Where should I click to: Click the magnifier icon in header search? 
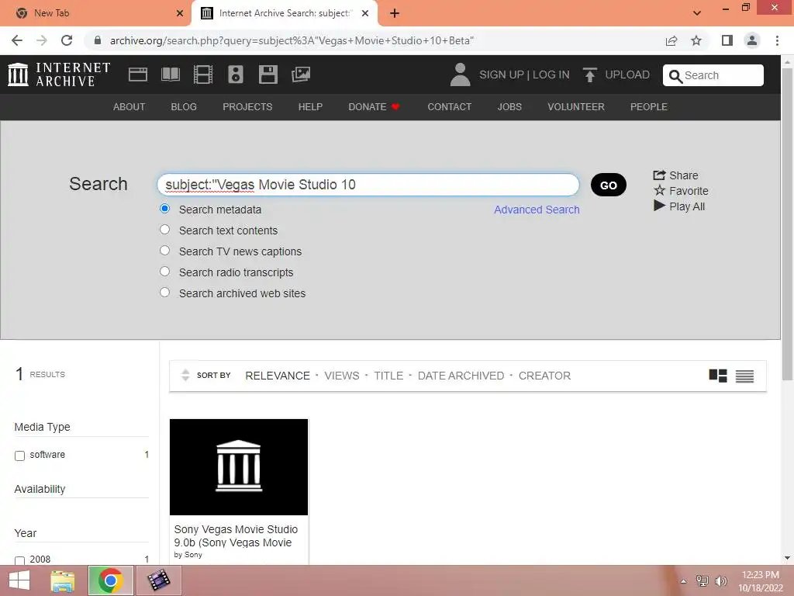coord(675,76)
